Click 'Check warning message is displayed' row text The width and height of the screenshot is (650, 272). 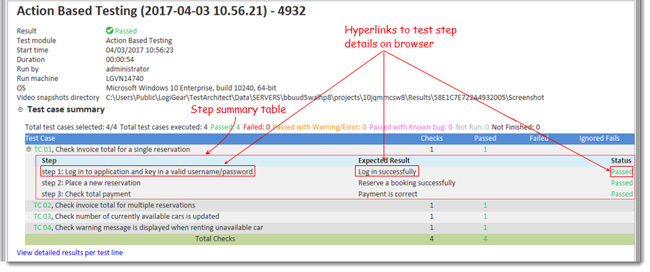click(x=159, y=227)
